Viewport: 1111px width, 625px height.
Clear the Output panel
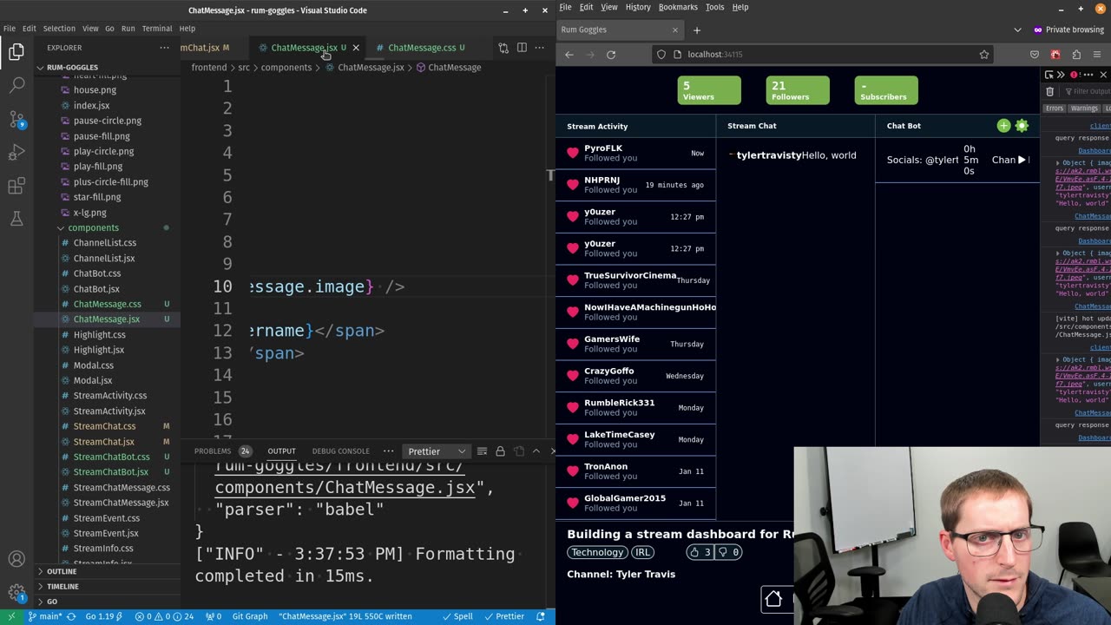tap(482, 451)
